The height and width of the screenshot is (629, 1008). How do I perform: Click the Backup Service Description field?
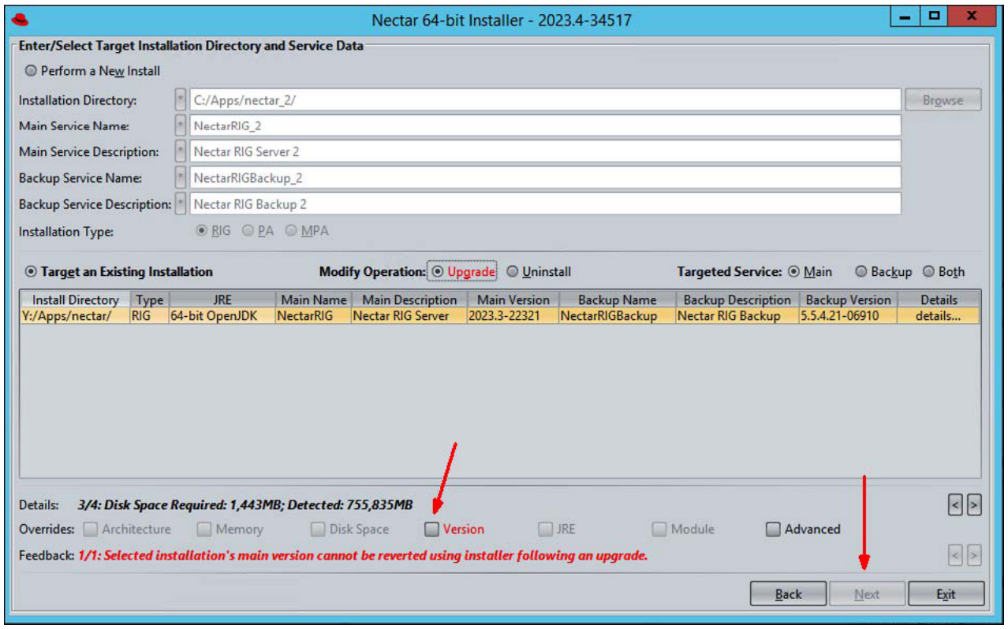point(545,204)
